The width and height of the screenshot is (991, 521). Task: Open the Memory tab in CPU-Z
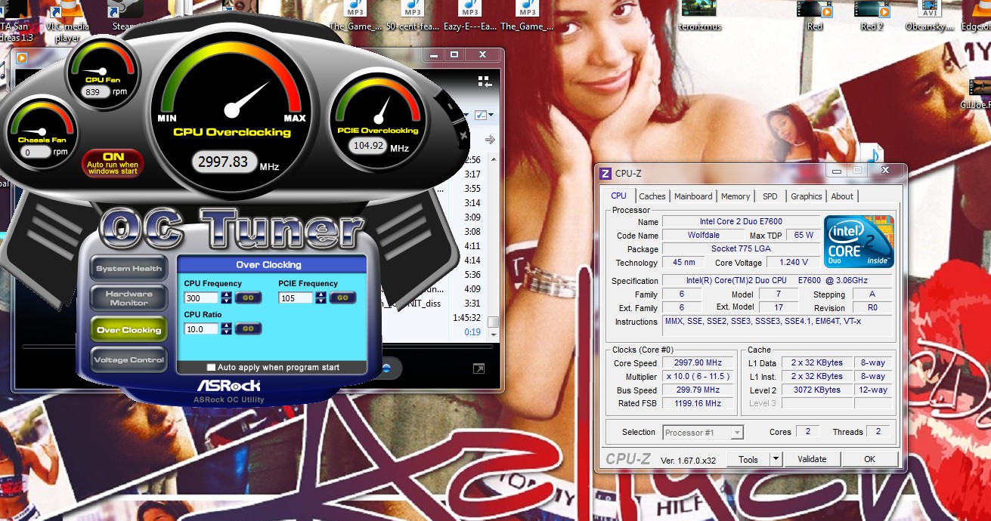pyautogui.click(x=736, y=196)
